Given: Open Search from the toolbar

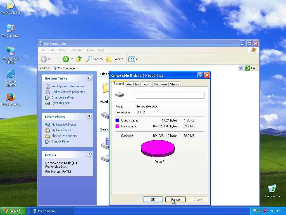Looking at the screenshot, I should pyautogui.click(x=94, y=59).
